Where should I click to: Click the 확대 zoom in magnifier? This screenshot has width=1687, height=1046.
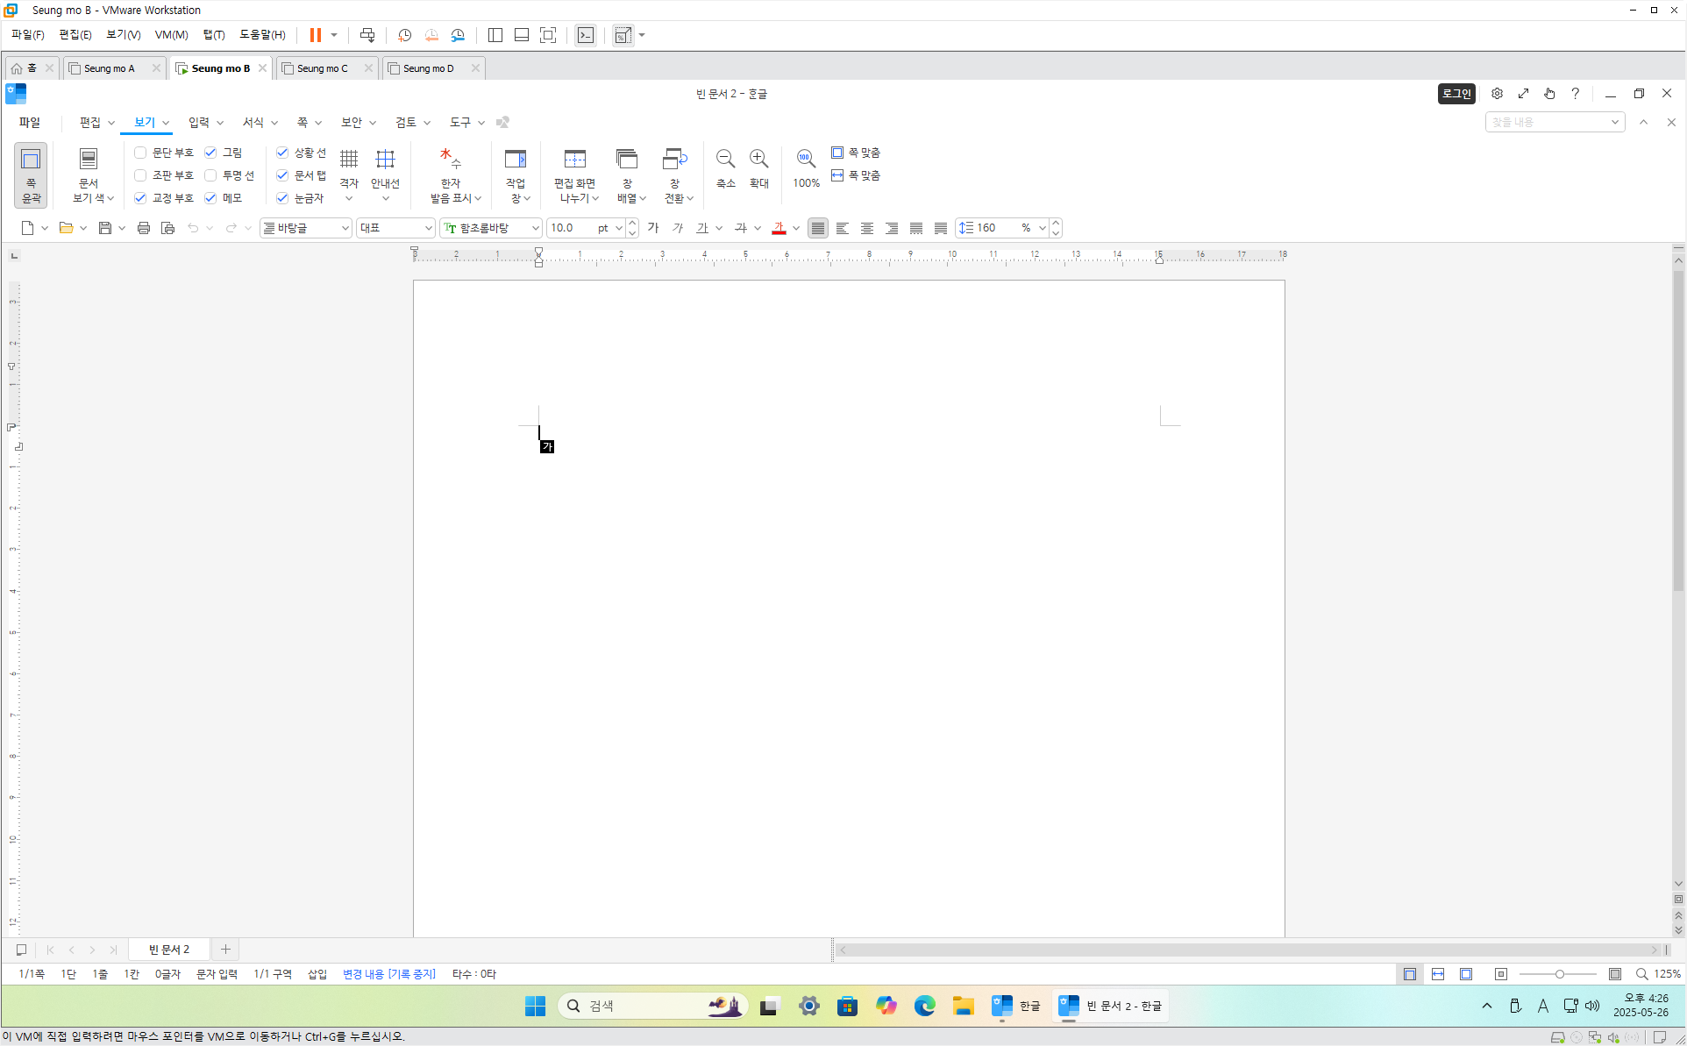759,160
